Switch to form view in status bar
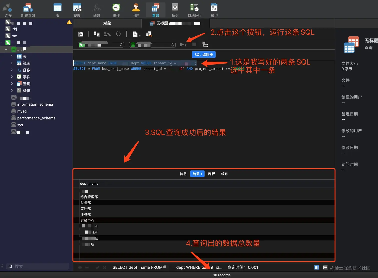 [325, 267]
